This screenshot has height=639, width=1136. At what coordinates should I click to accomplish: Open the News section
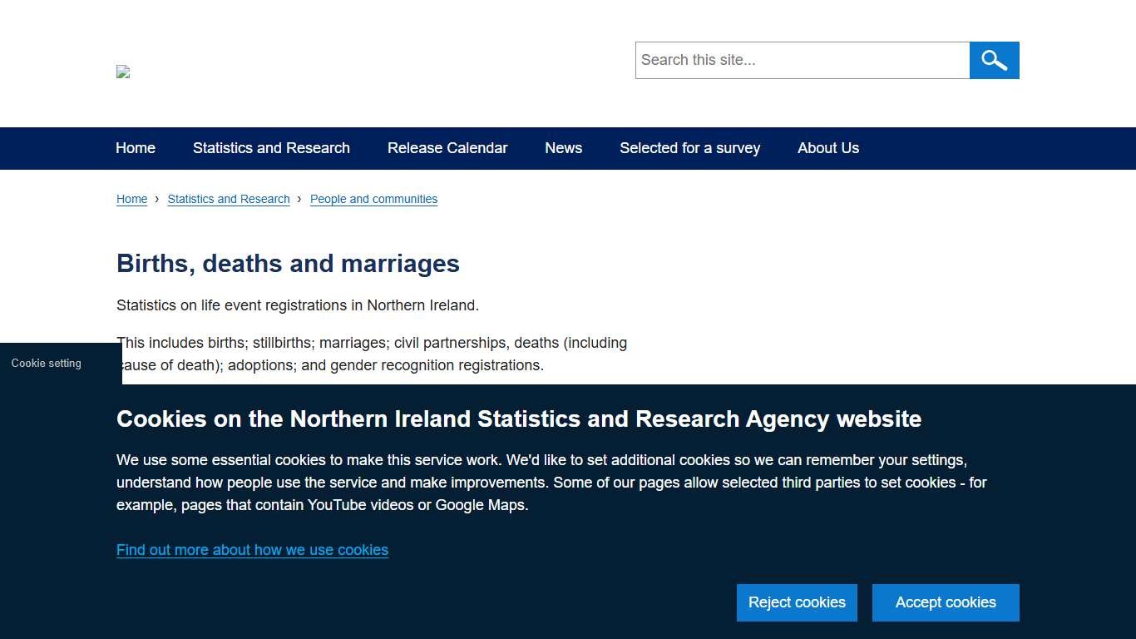(x=563, y=148)
